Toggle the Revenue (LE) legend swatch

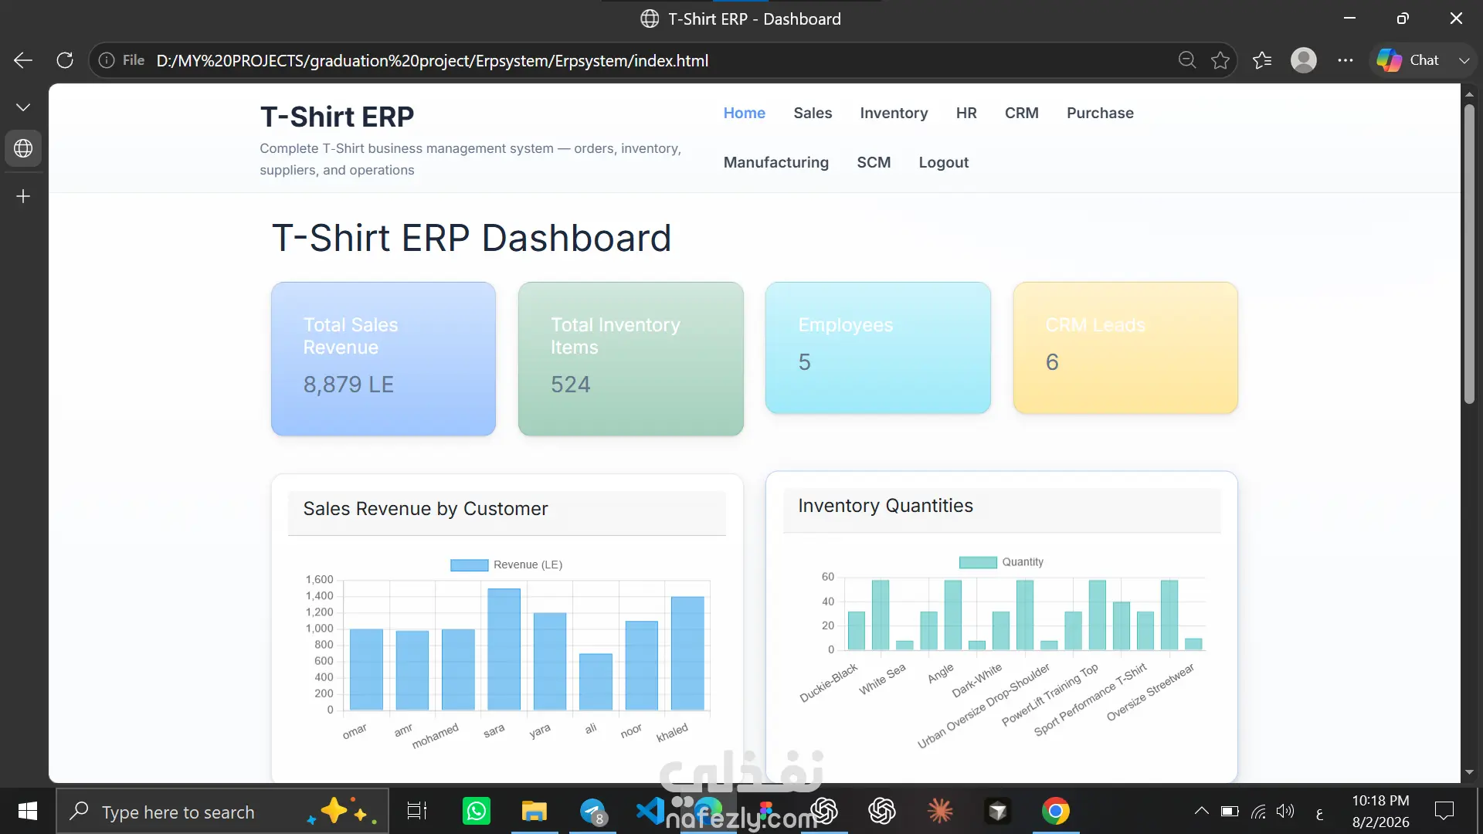point(469,565)
